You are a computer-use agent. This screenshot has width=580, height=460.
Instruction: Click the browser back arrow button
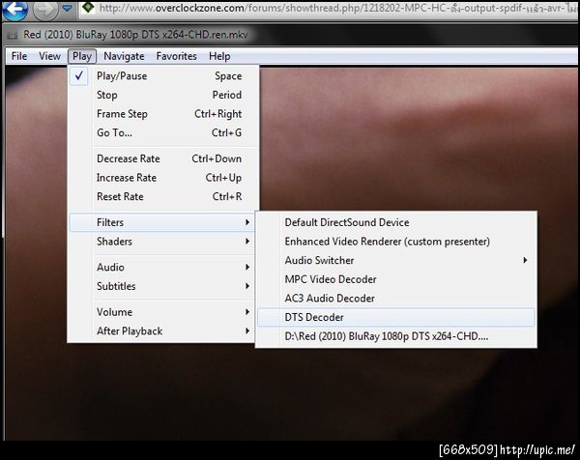(14, 10)
